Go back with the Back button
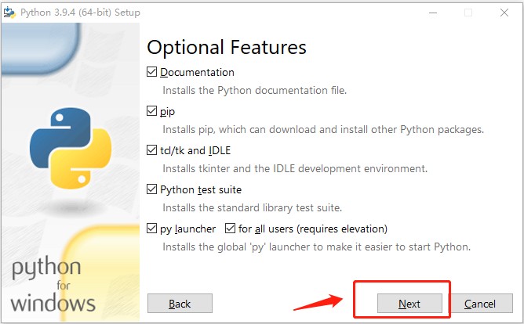 click(180, 304)
